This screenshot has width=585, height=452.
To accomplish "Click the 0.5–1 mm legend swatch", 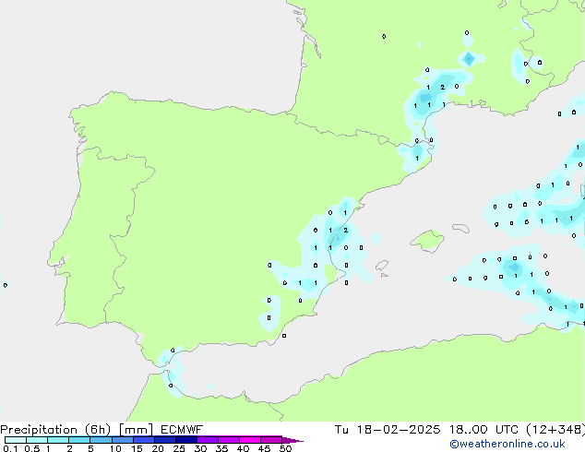I will (37, 440).
